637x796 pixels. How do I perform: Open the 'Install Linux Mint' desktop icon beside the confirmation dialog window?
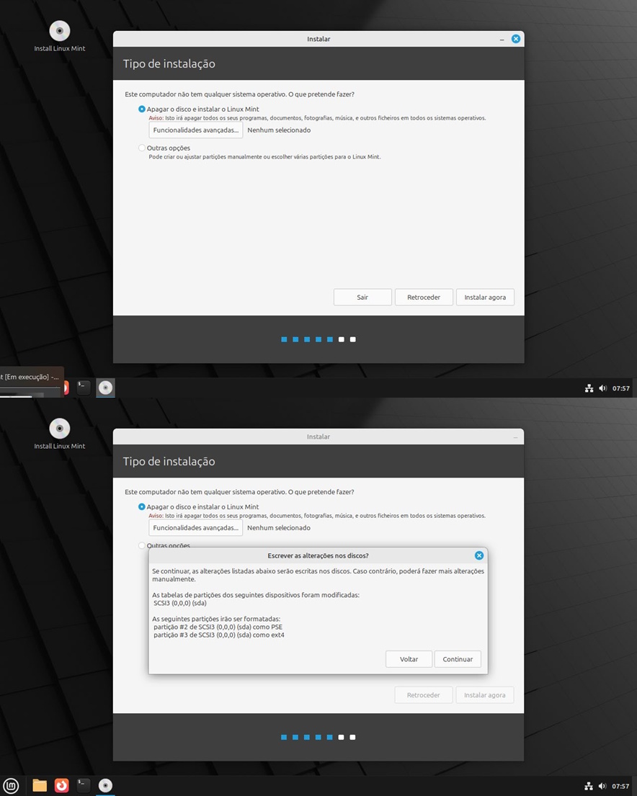click(x=60, y=430)
